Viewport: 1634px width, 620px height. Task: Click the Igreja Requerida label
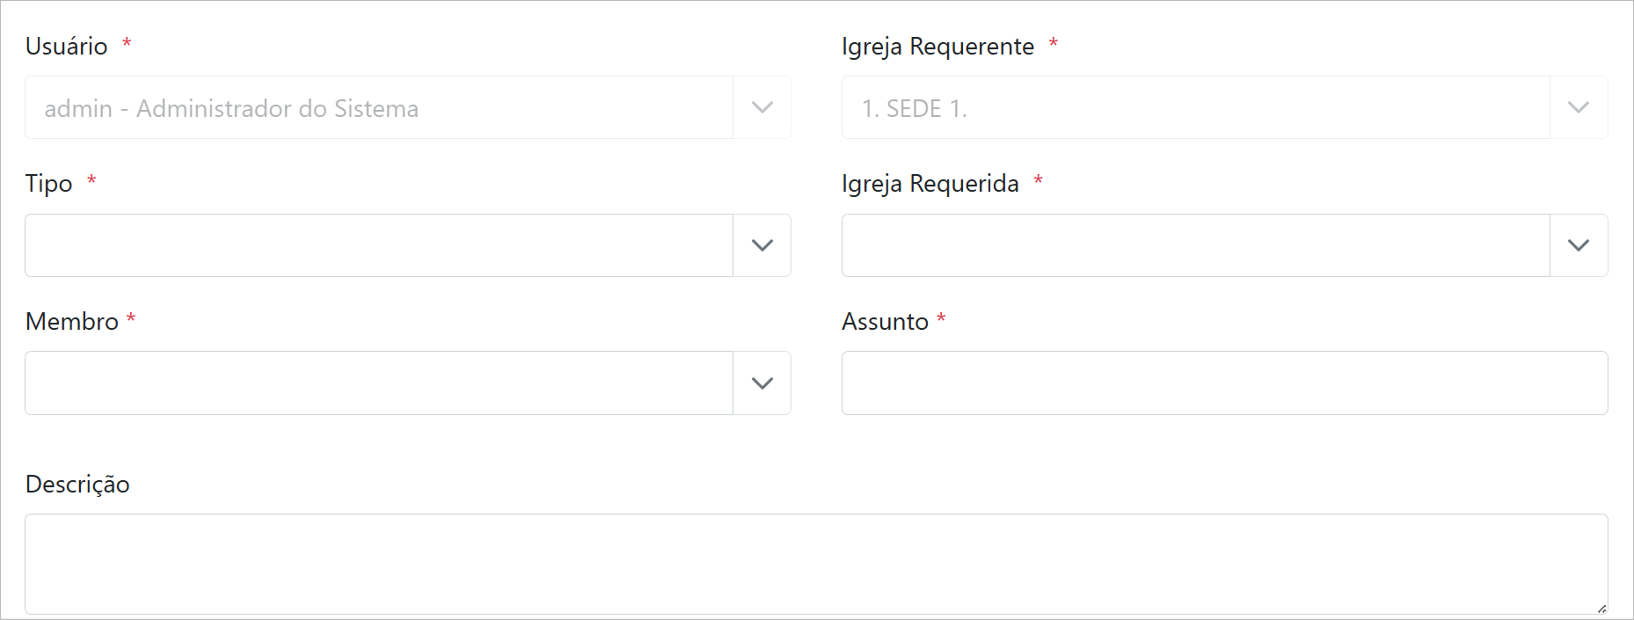tap(930, 184)
